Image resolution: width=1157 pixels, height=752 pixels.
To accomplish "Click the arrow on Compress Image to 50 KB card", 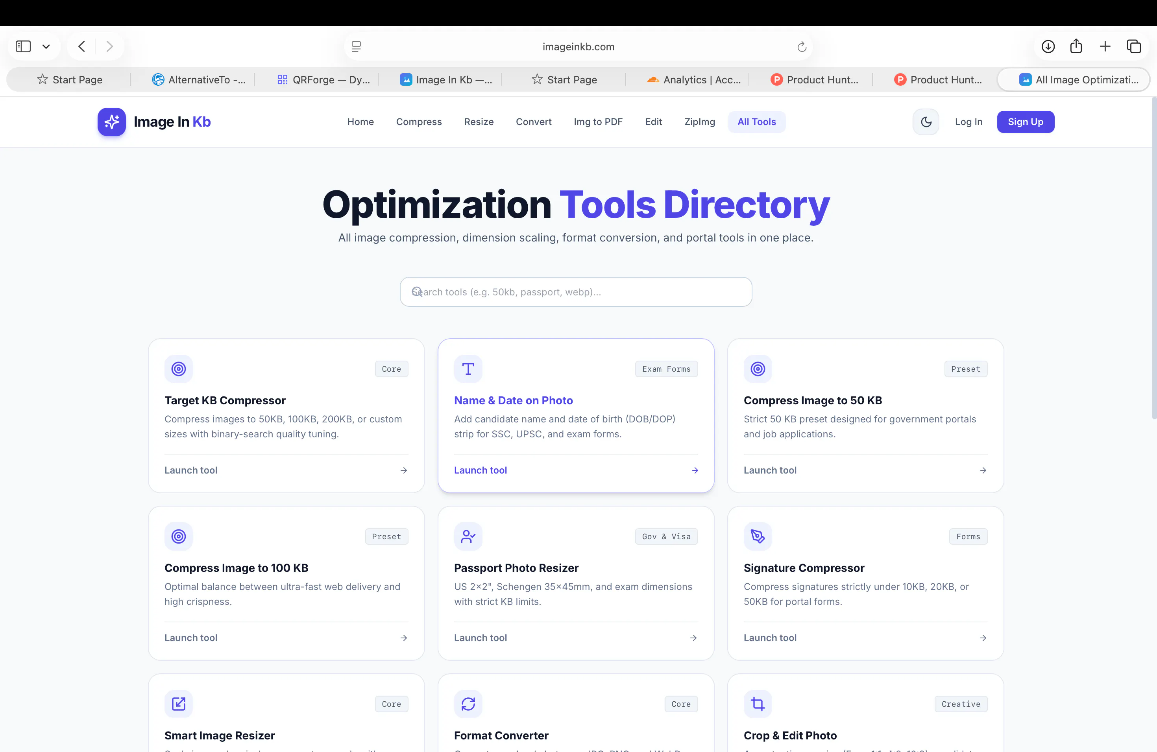I will pyautogui.click(x=983, y=471).
